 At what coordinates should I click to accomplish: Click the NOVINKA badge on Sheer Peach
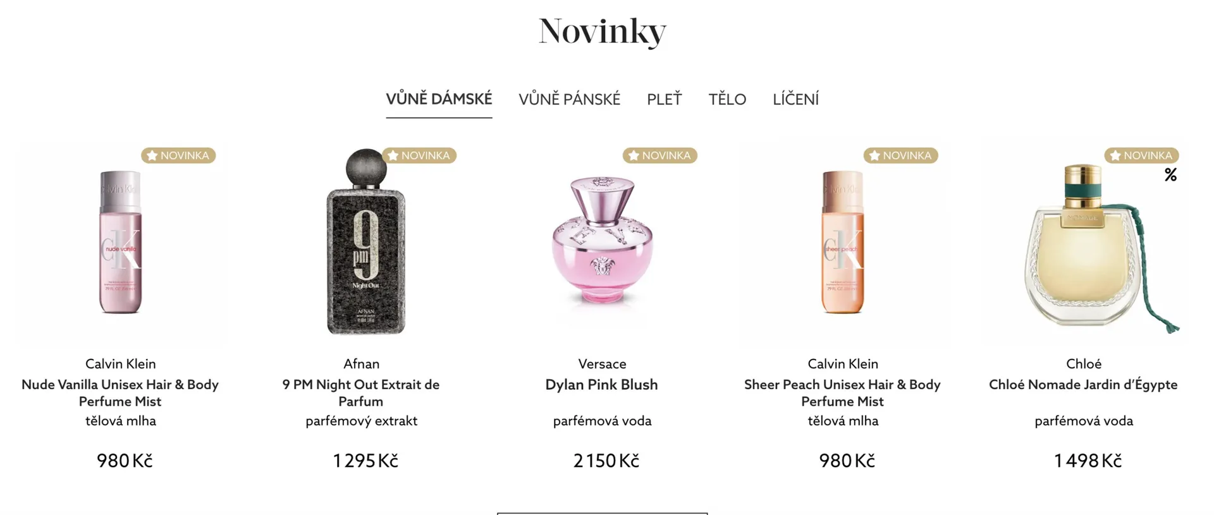pos(901,155)
